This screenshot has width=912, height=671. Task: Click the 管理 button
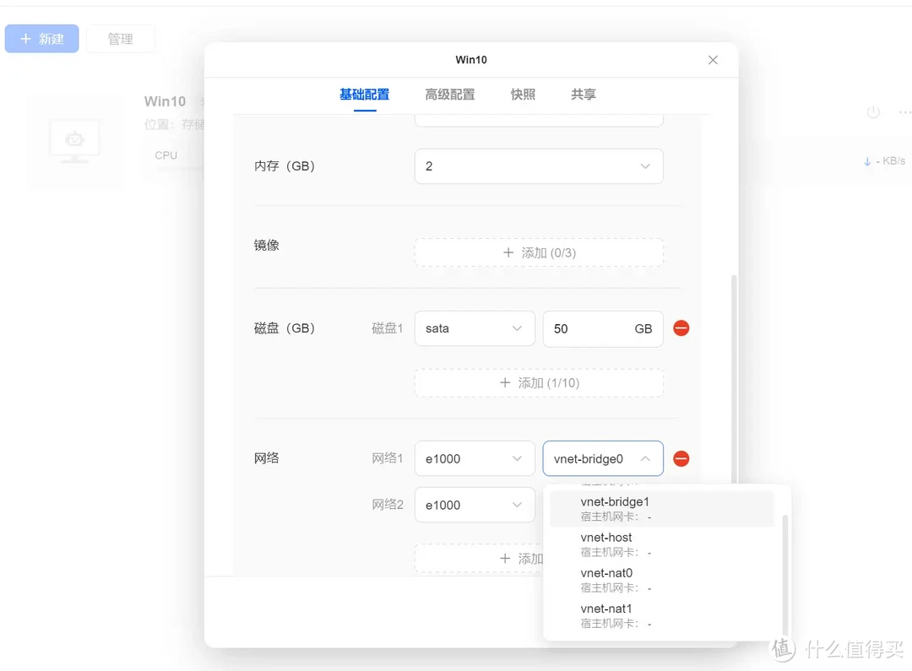(x=120, y=38)
